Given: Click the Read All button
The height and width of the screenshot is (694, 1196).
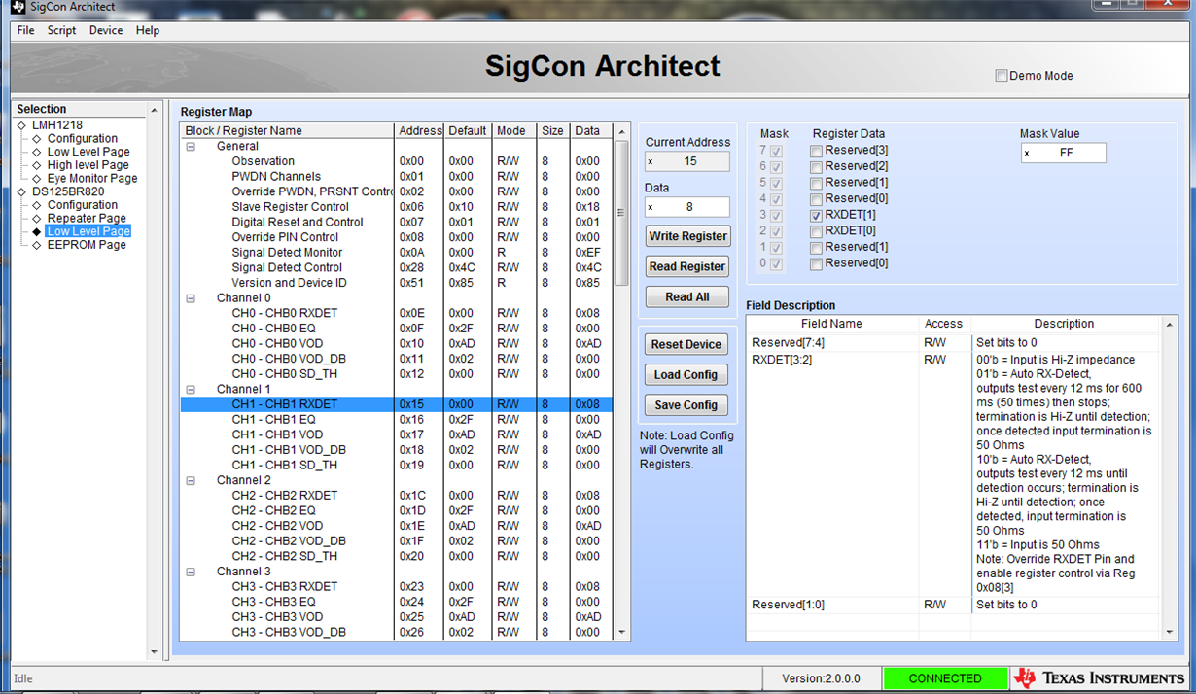Looking at the screenshot, I should click(686, 296).
